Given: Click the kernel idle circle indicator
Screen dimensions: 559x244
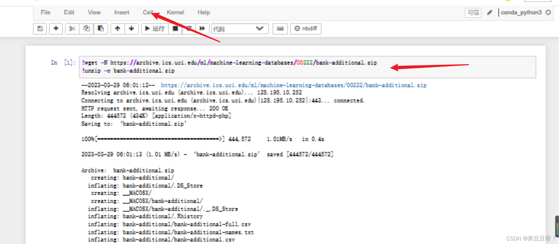Looking at the screenshot, I should pyautogui.click(x=548, y=12).
